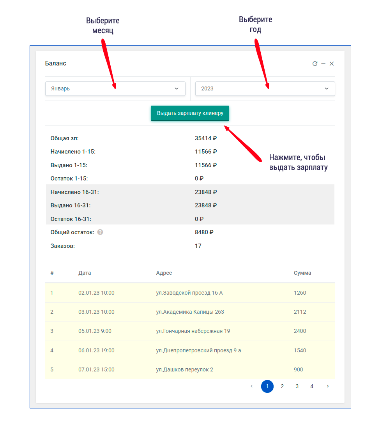Open pagination page 3
This screenshot has height=433, width=380.
coord(297,386)
